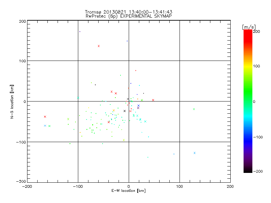Image resolution: width=271 pixels, height=203 pixels.
Task: Click the colorbar's 0 tick label
Action: 254,101
